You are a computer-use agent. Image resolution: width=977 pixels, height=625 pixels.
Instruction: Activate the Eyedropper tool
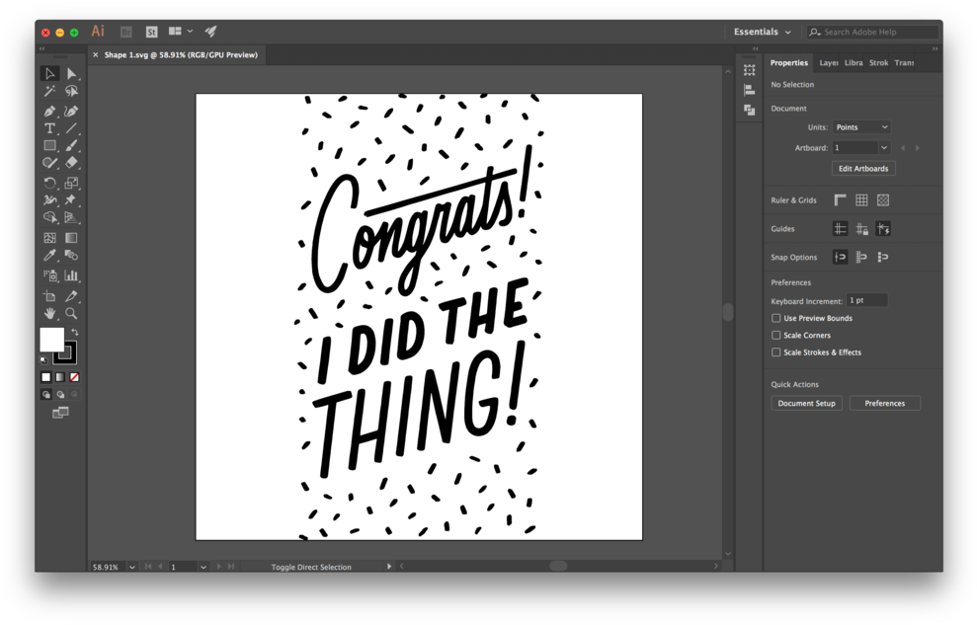pyautogui.click(x=49, y=256)
